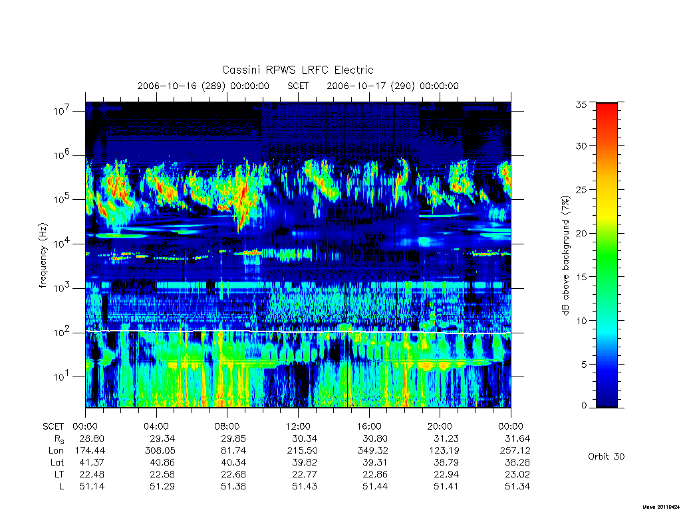The width and height of the screenshot is (681, 510).
Task: Click the green middle of the color bar
Action: (x=607, y=255)
